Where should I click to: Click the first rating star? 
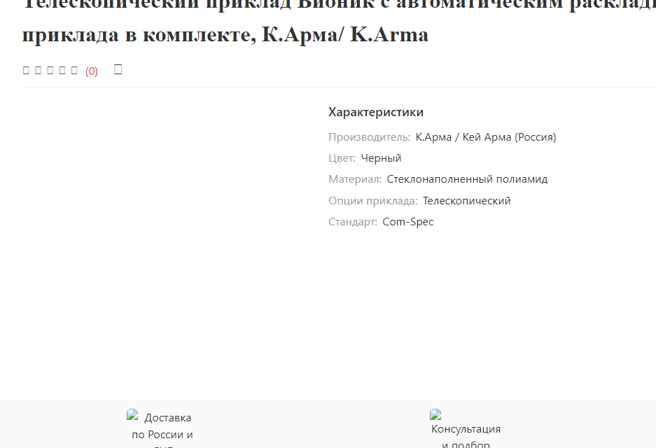(x=26, y=70)
